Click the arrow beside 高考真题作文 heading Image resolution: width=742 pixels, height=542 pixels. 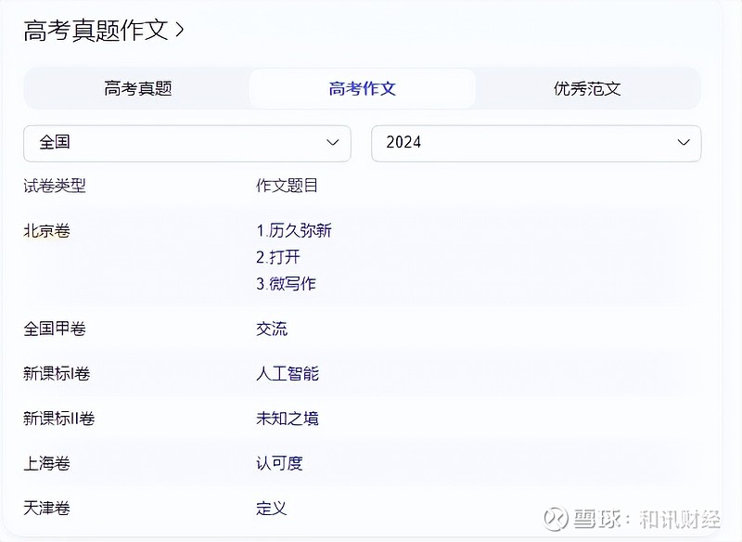tap(180, 30)
